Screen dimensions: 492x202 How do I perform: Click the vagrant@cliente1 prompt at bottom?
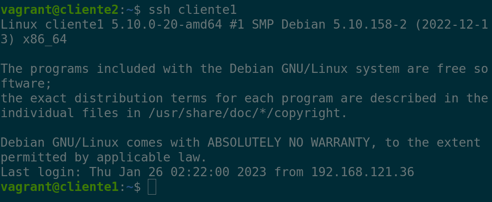[60, 187]
